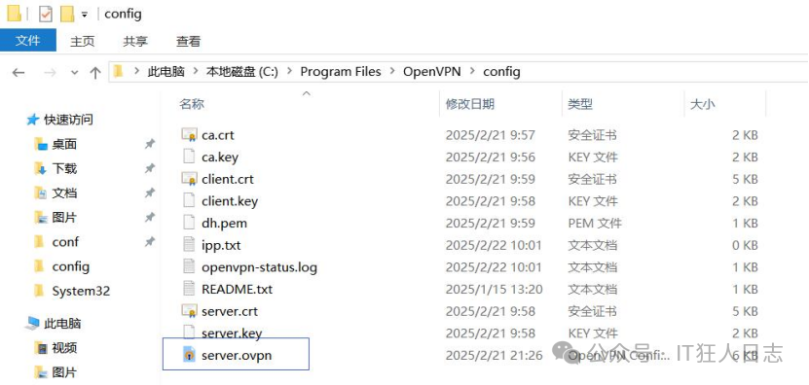Image resolution: width=809 pixels, height=385 pixels.
Task: Open 文档 in quick access
Action: point(64,193)
